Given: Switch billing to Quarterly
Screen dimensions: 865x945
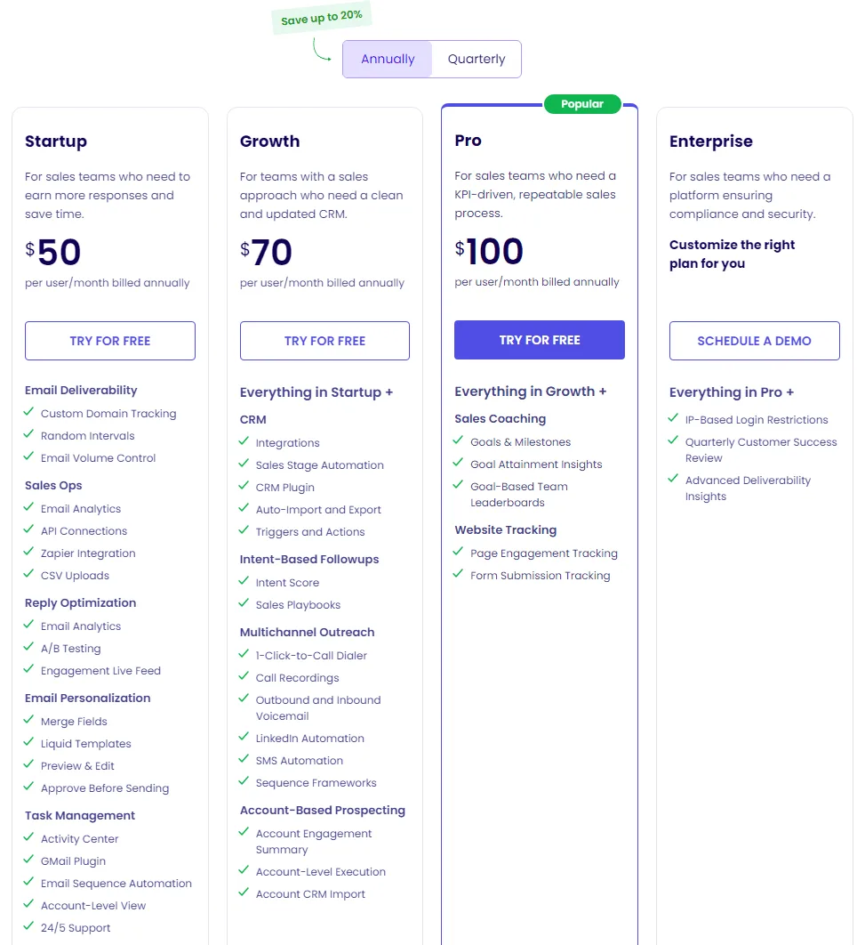Looking at the screenshot, I should (x=476, y=60).
